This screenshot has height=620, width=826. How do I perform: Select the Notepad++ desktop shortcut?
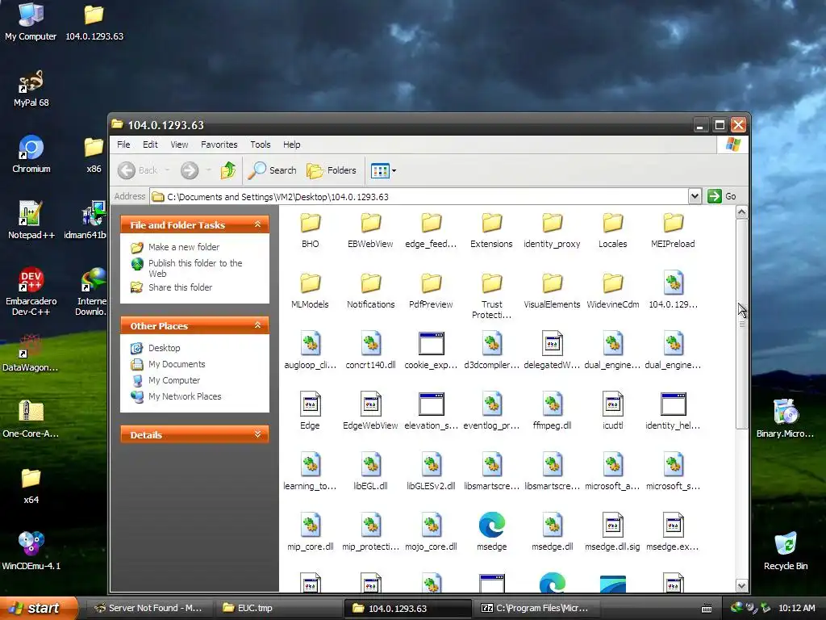pyautogui.click(x=31, y=220)
